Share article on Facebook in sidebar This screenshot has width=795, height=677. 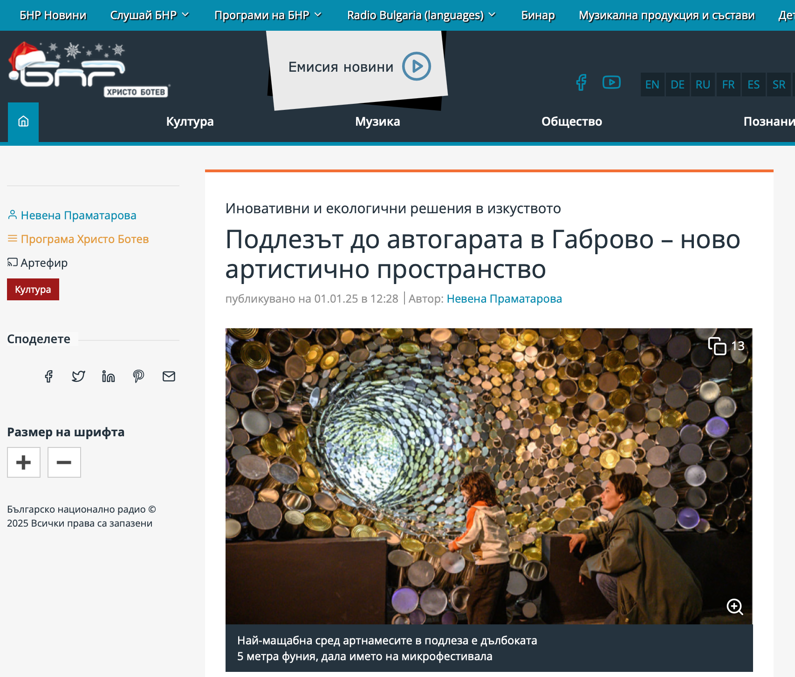(48, 376)
